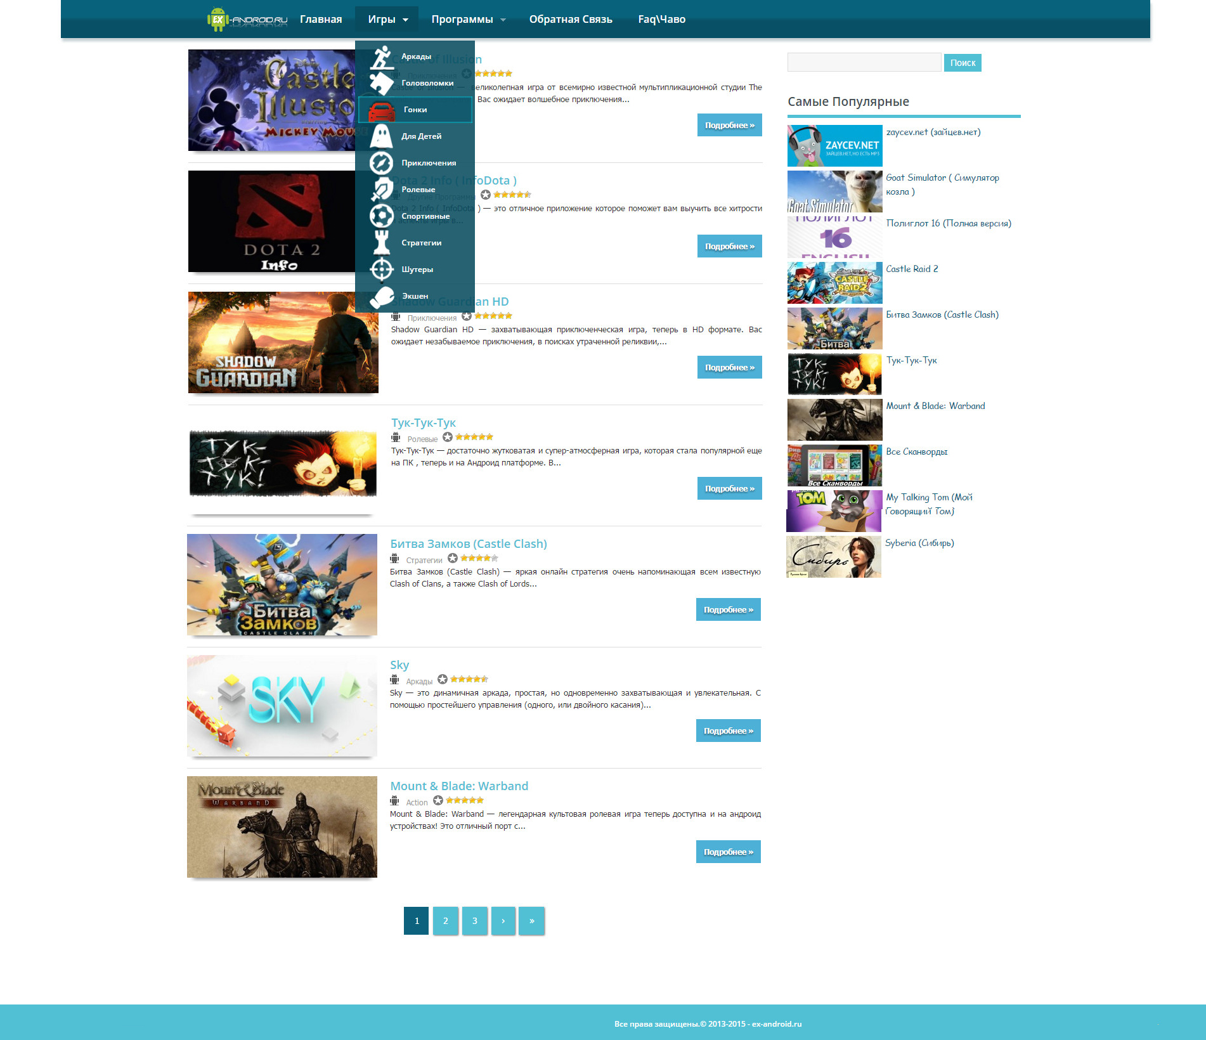1206x1040 pixels.
Task: Open the Faq\Чаво page
Action: tap(662, 20)
